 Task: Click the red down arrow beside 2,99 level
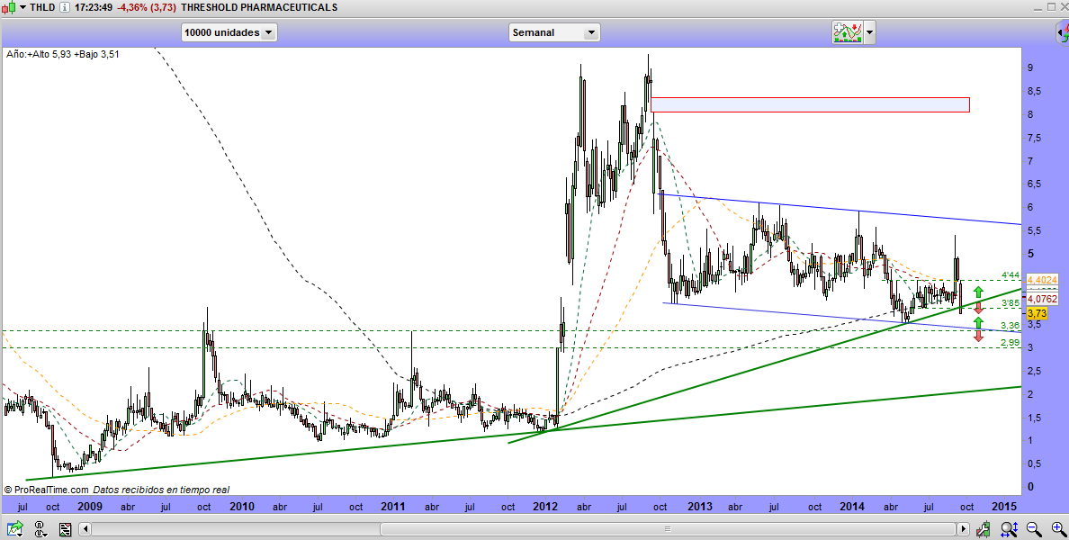point(978,336)
